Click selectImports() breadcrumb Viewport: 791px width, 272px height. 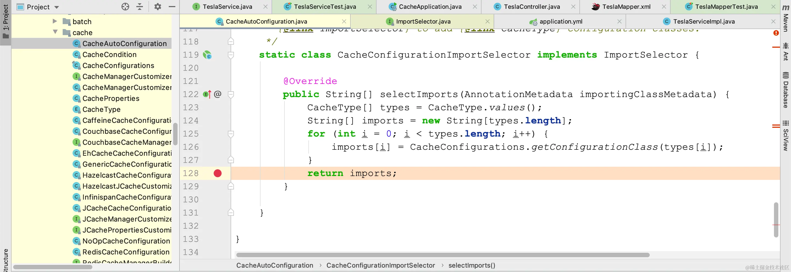click(472, 265)
